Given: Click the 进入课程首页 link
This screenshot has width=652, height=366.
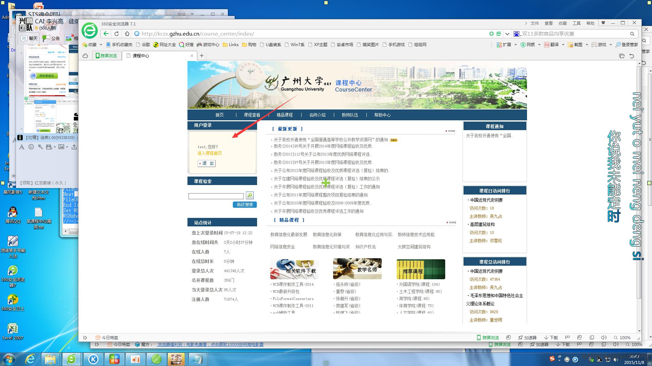Looking at the screenshot, I should [x=210, y=153].
